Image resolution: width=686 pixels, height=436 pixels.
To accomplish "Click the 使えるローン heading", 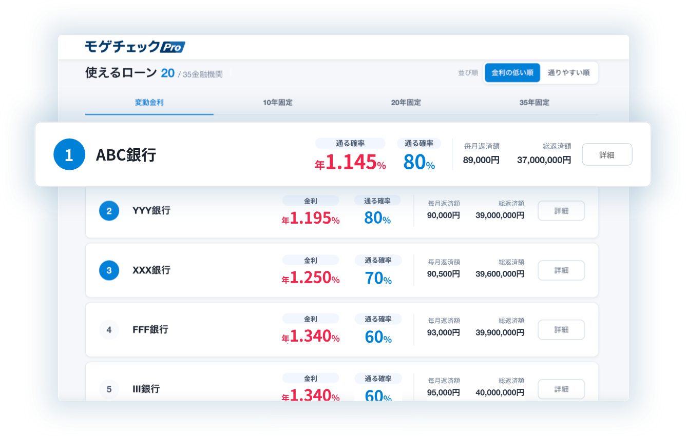I will click(121, 73).
